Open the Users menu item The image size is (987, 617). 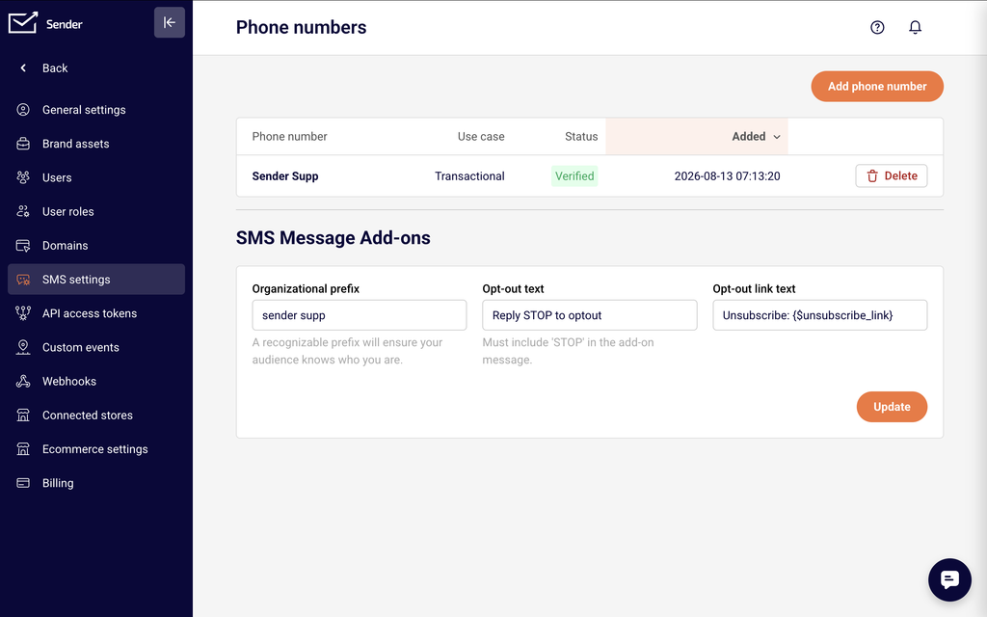coord(96,177)
